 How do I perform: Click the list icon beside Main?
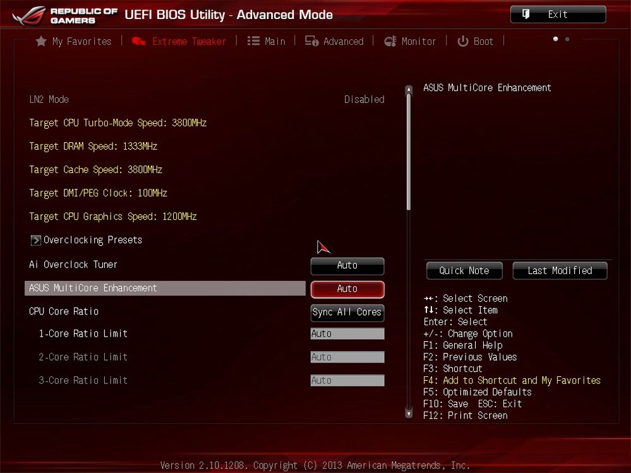pyautogui.click(x=253, y=41)
